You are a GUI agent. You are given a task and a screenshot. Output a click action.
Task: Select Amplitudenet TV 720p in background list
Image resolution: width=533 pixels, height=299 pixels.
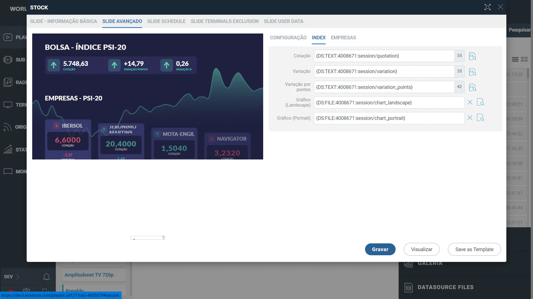pos(94,275)
